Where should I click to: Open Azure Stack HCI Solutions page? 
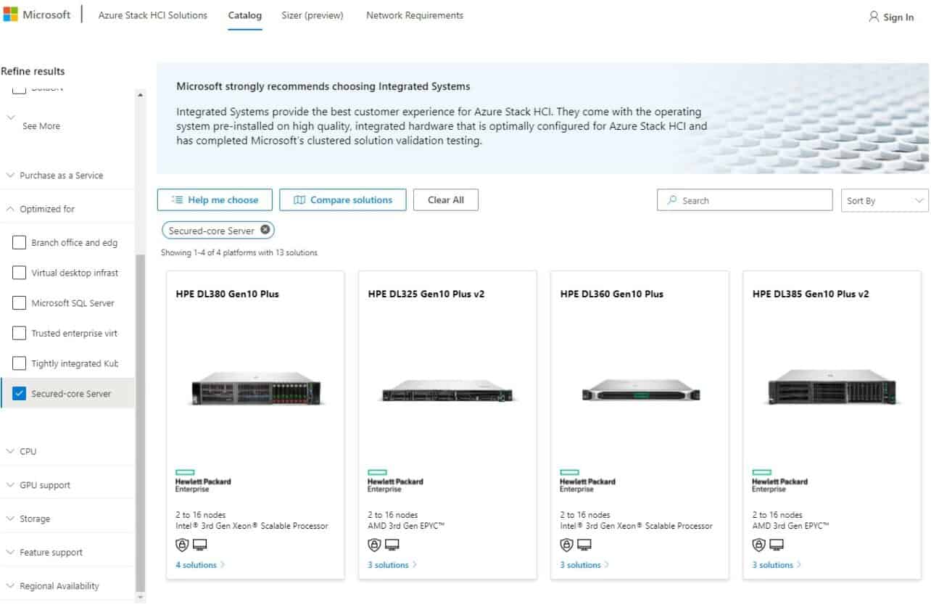[x=153, y=15]
